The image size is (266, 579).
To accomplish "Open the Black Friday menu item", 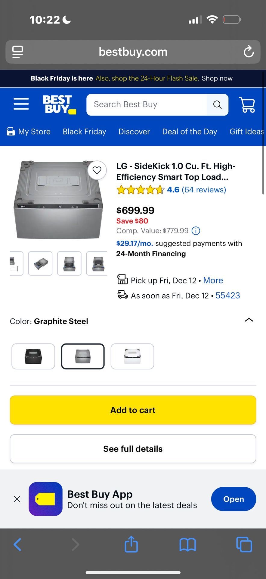I will coord(84,132).
